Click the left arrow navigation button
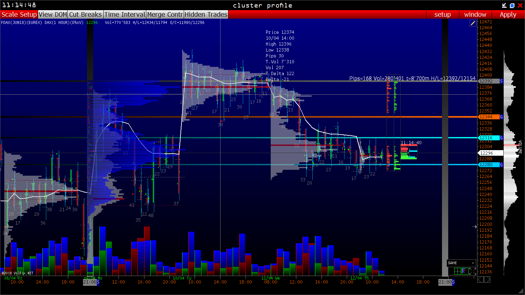The image size is (525, 295). coord(480,279)
